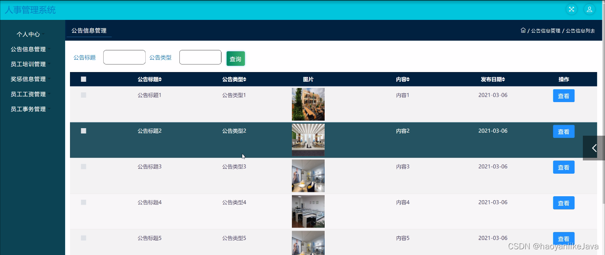The width and height of the screenshot is (605, 255).
Task: Toggle the select-all header checkbox
Action: pos(83,80)
